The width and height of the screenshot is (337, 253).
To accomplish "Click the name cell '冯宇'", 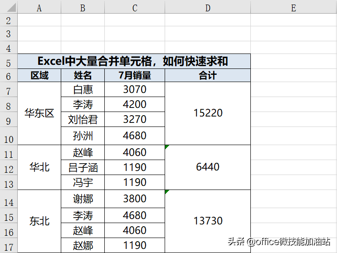I will [x=83, y=182].
